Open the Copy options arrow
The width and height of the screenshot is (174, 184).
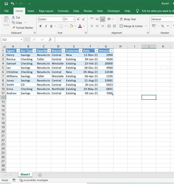25,23
